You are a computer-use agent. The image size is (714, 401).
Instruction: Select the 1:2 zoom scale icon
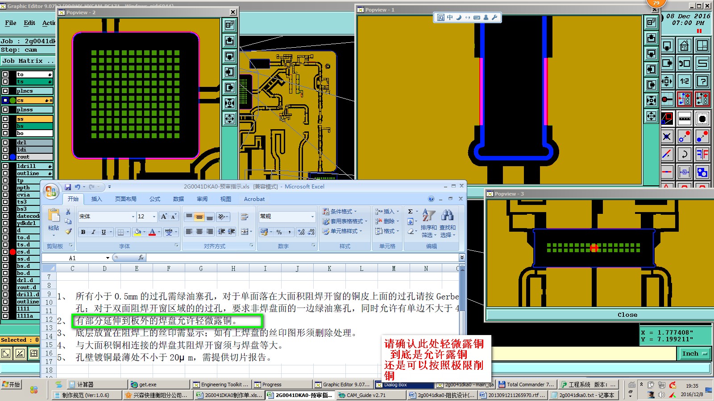click(684, 81)
